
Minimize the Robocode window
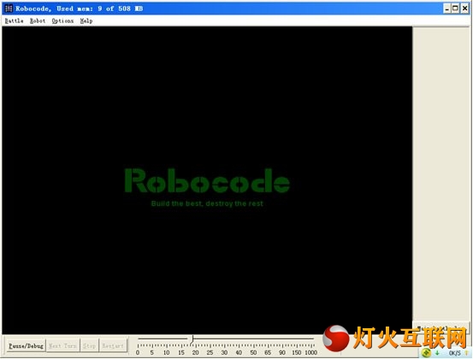tap(447, 9)
